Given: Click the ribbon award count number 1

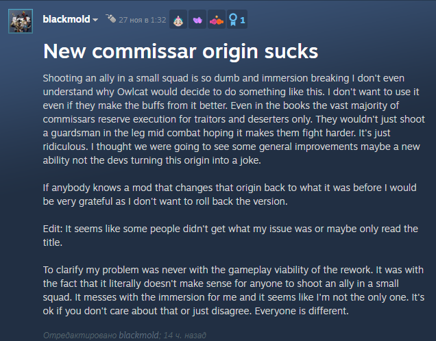Looking at the screenshot, I should 243,21.
